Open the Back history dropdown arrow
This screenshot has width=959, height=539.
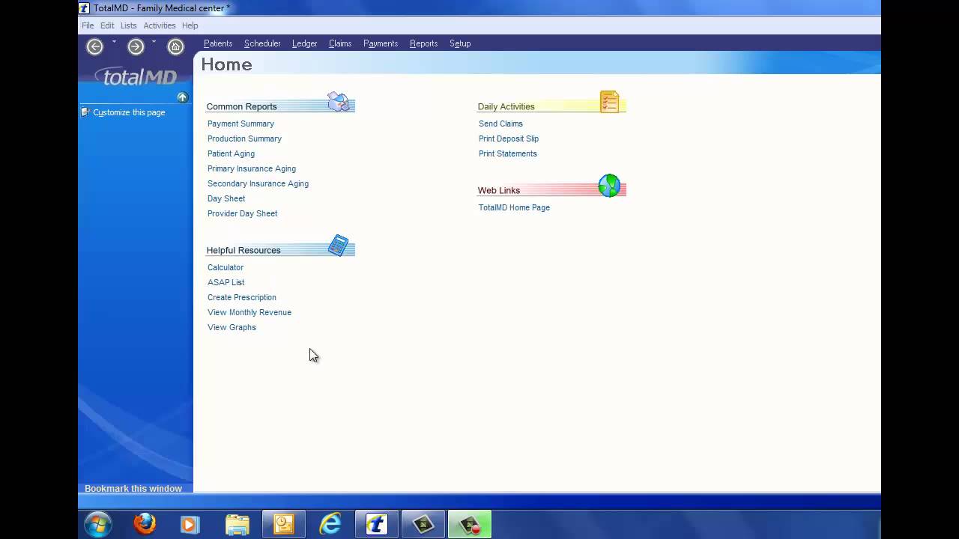pyautogui.click(x=114, y=42)
